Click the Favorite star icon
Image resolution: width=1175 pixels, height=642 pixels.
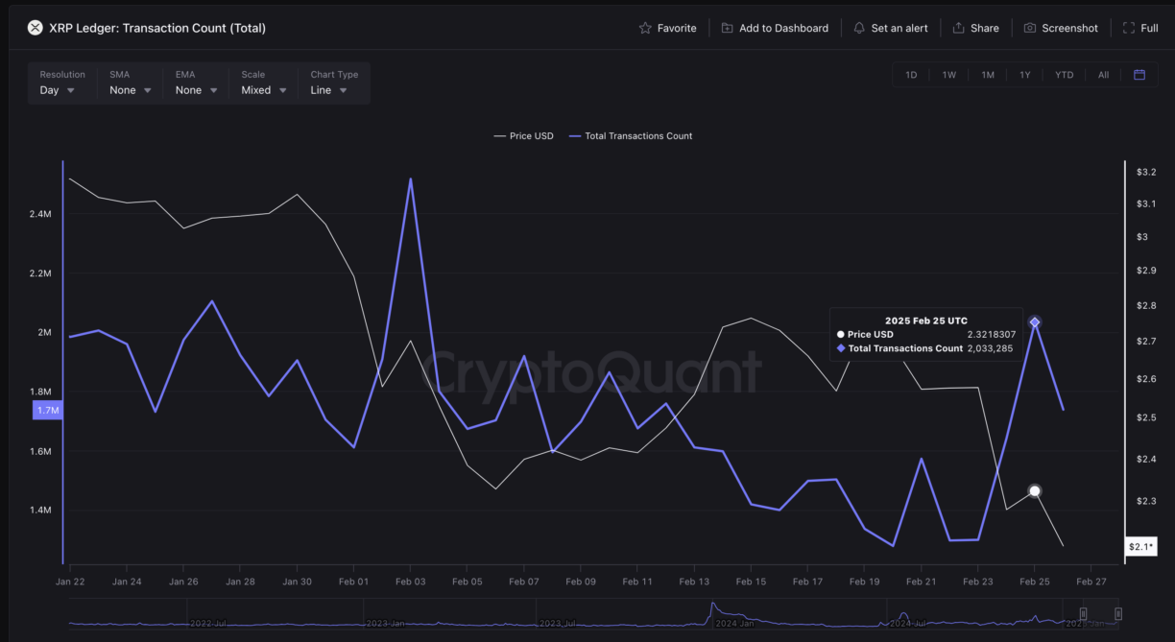coord(644,28)
